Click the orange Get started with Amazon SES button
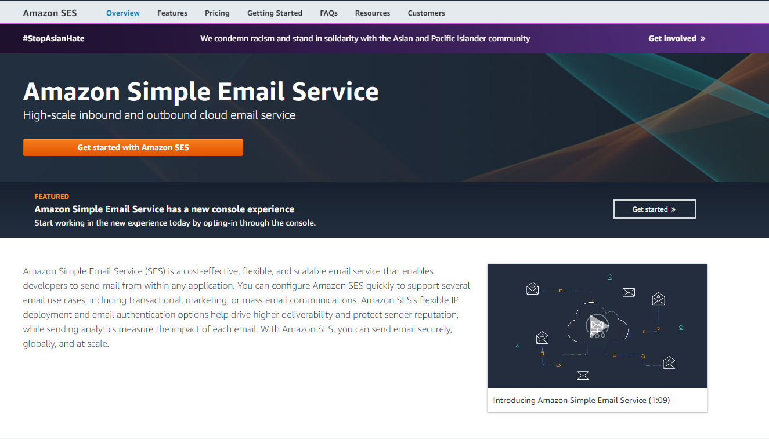Image resolution: width=769 pixels, height=439 pixels. pyautogui.click(x=133, y=147)
